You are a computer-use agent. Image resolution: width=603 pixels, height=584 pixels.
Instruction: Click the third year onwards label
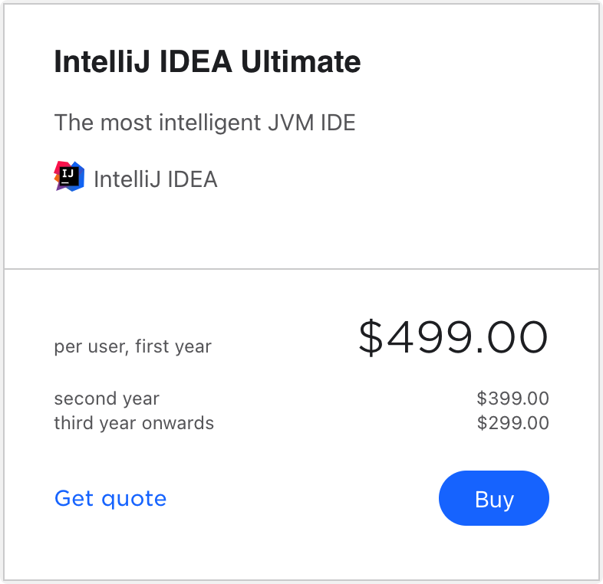[x=133, y=422]
